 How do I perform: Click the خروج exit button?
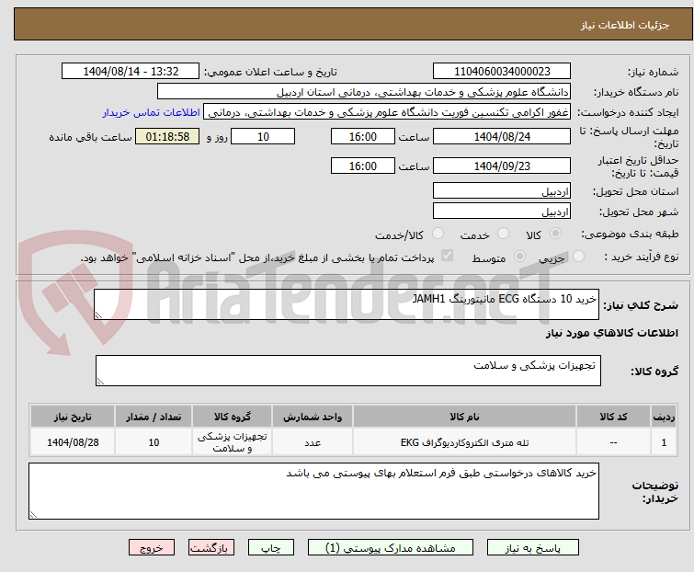point(152,548)
